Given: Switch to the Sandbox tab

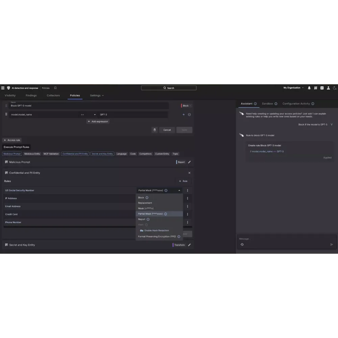Looking at the screenshot, I should pyautogui.click(x=267, y=104).
